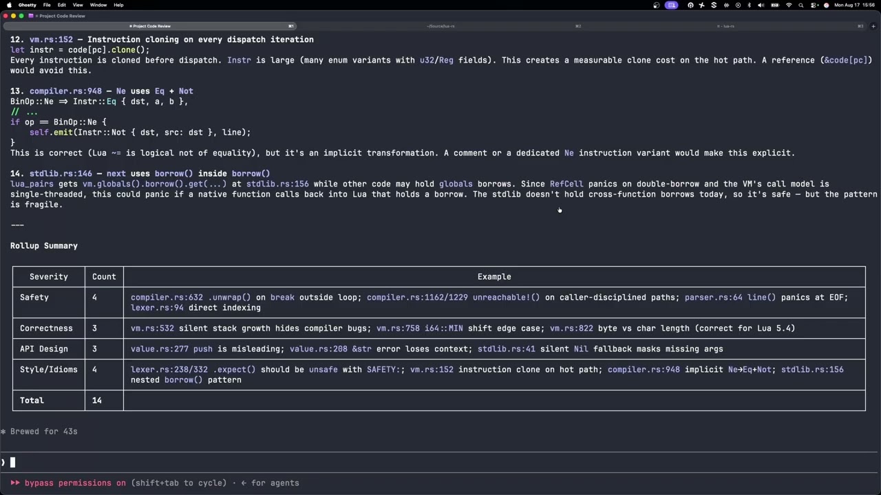881x495 pixels.
Task: Click 'bypass permissions on' status text
Action: [x=75, y=483]
